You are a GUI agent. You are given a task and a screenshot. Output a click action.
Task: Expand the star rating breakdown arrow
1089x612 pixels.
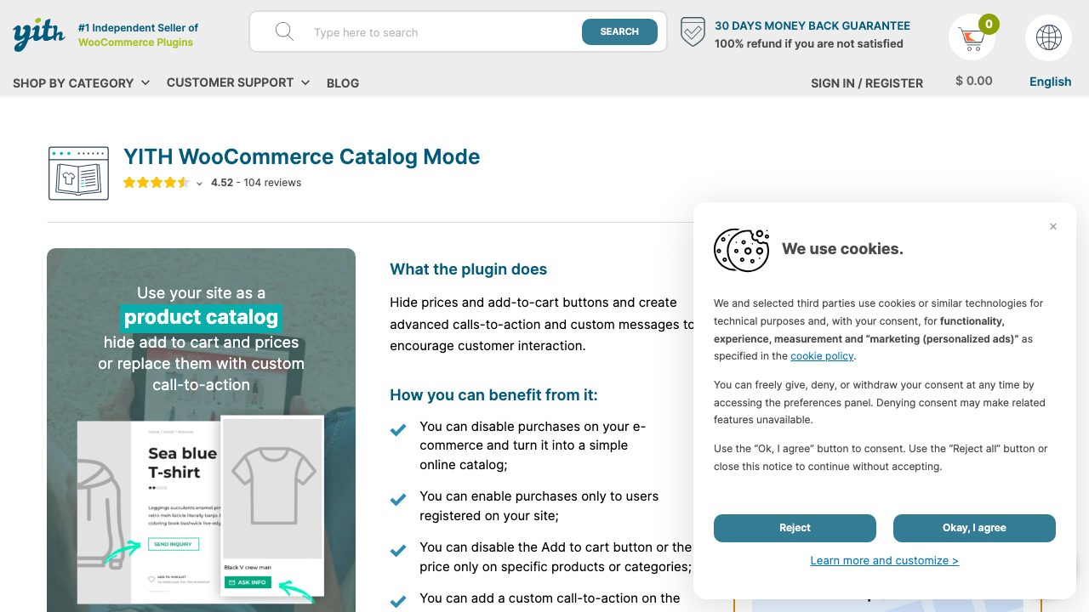click(198, 183)
